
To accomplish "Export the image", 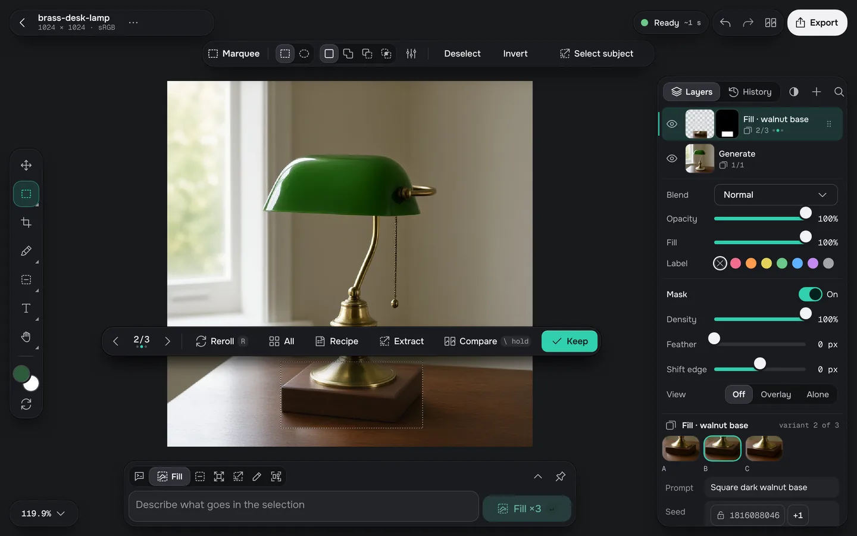I will [817, 23].
